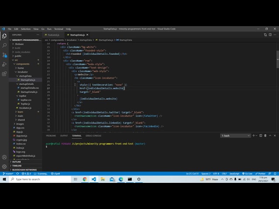Open changes icon in editor title
Image resolution: width=279 pixels, height=209 pixels.
pyautogui.click(x=265, y=35)
